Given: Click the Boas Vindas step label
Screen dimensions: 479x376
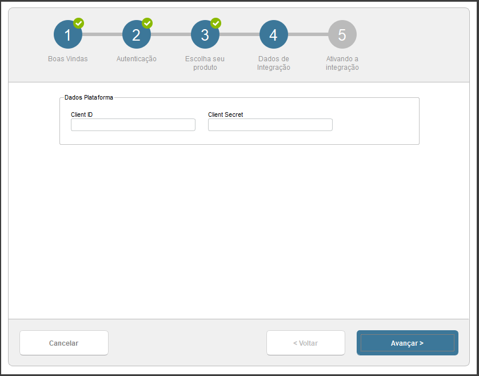Looking at the screenshot, I should [68, 59].
